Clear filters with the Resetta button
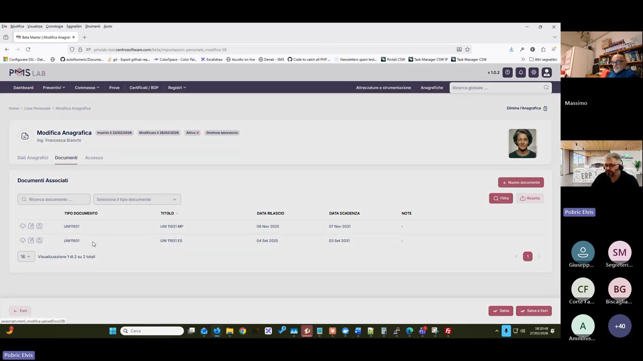Screen dimensions: 643x361 tap(529, 198)
